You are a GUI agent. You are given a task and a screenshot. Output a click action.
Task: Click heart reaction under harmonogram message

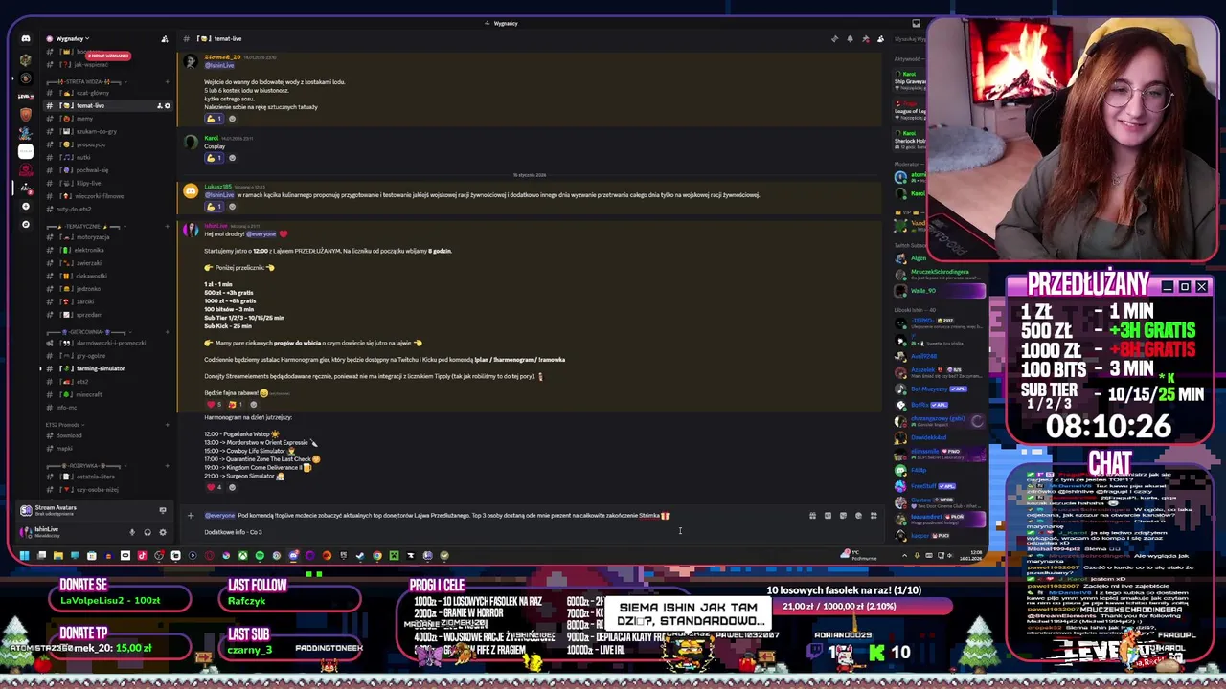214,487
